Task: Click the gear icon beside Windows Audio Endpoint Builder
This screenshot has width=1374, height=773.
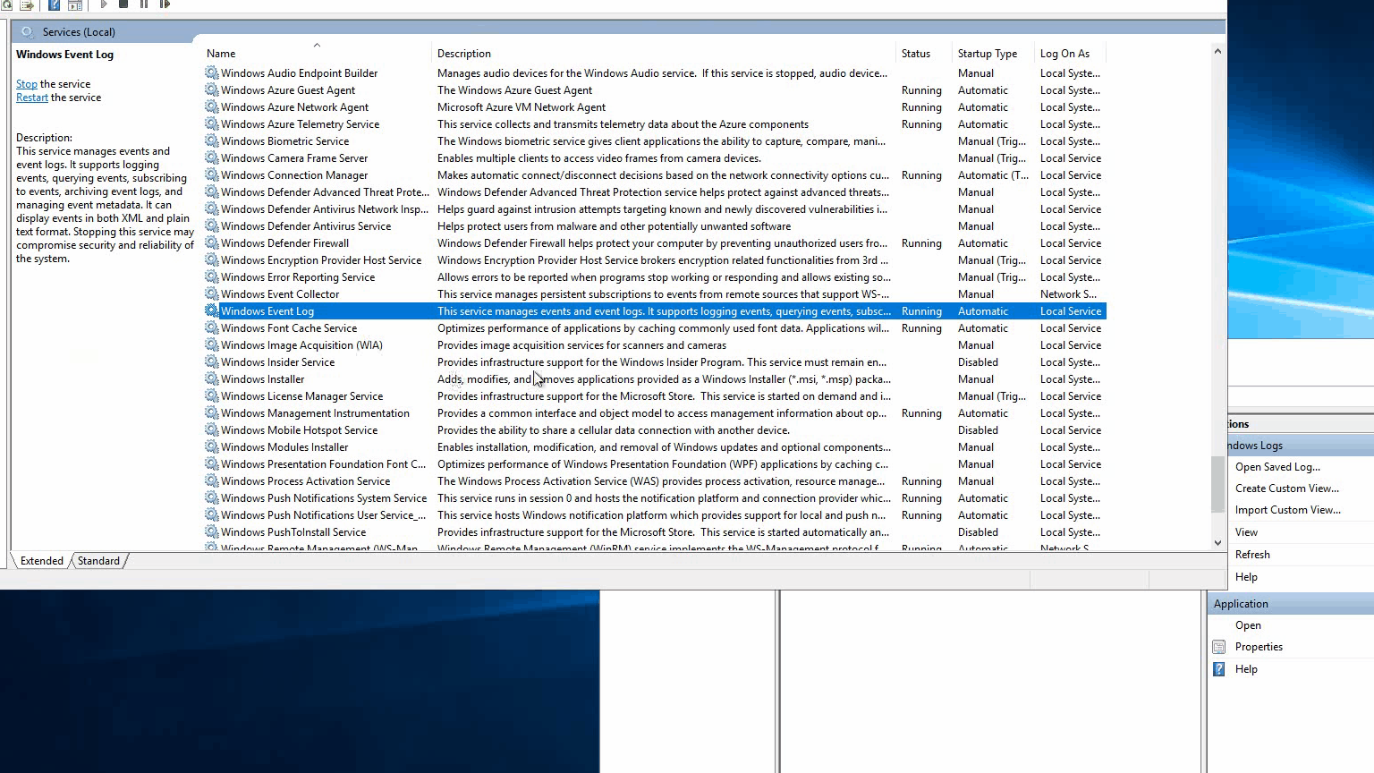Action: click(x=212, y=72)
